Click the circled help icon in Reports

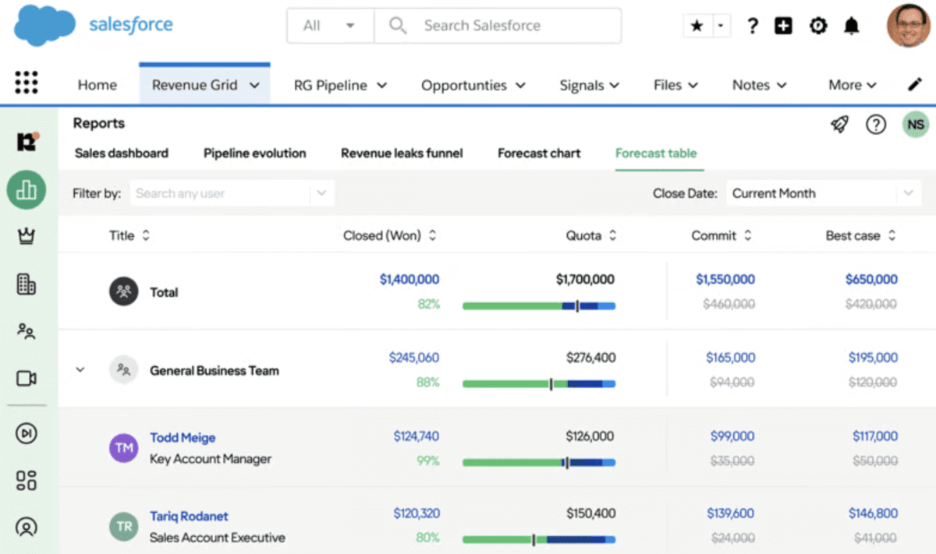point(876,124)
